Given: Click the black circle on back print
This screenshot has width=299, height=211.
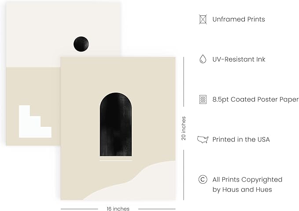Looking at the screenshot, I should tap(81, 43).
